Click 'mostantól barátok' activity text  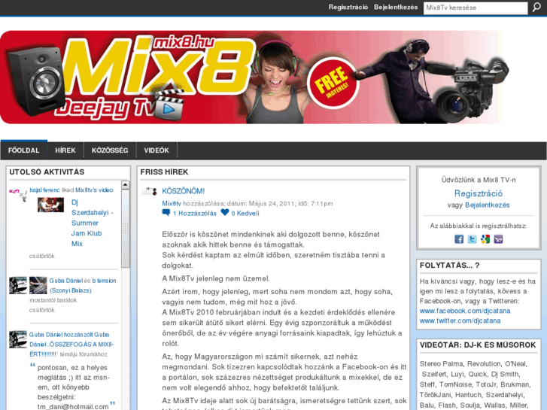point(53,300)
